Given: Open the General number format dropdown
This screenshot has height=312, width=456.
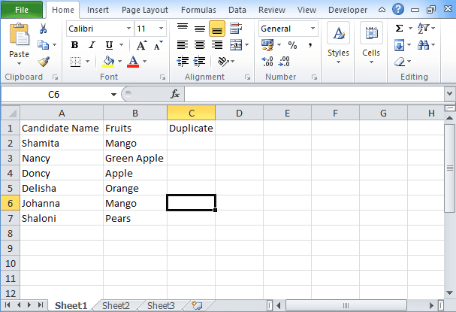Looking at the screenshot, I should point(313,29).
